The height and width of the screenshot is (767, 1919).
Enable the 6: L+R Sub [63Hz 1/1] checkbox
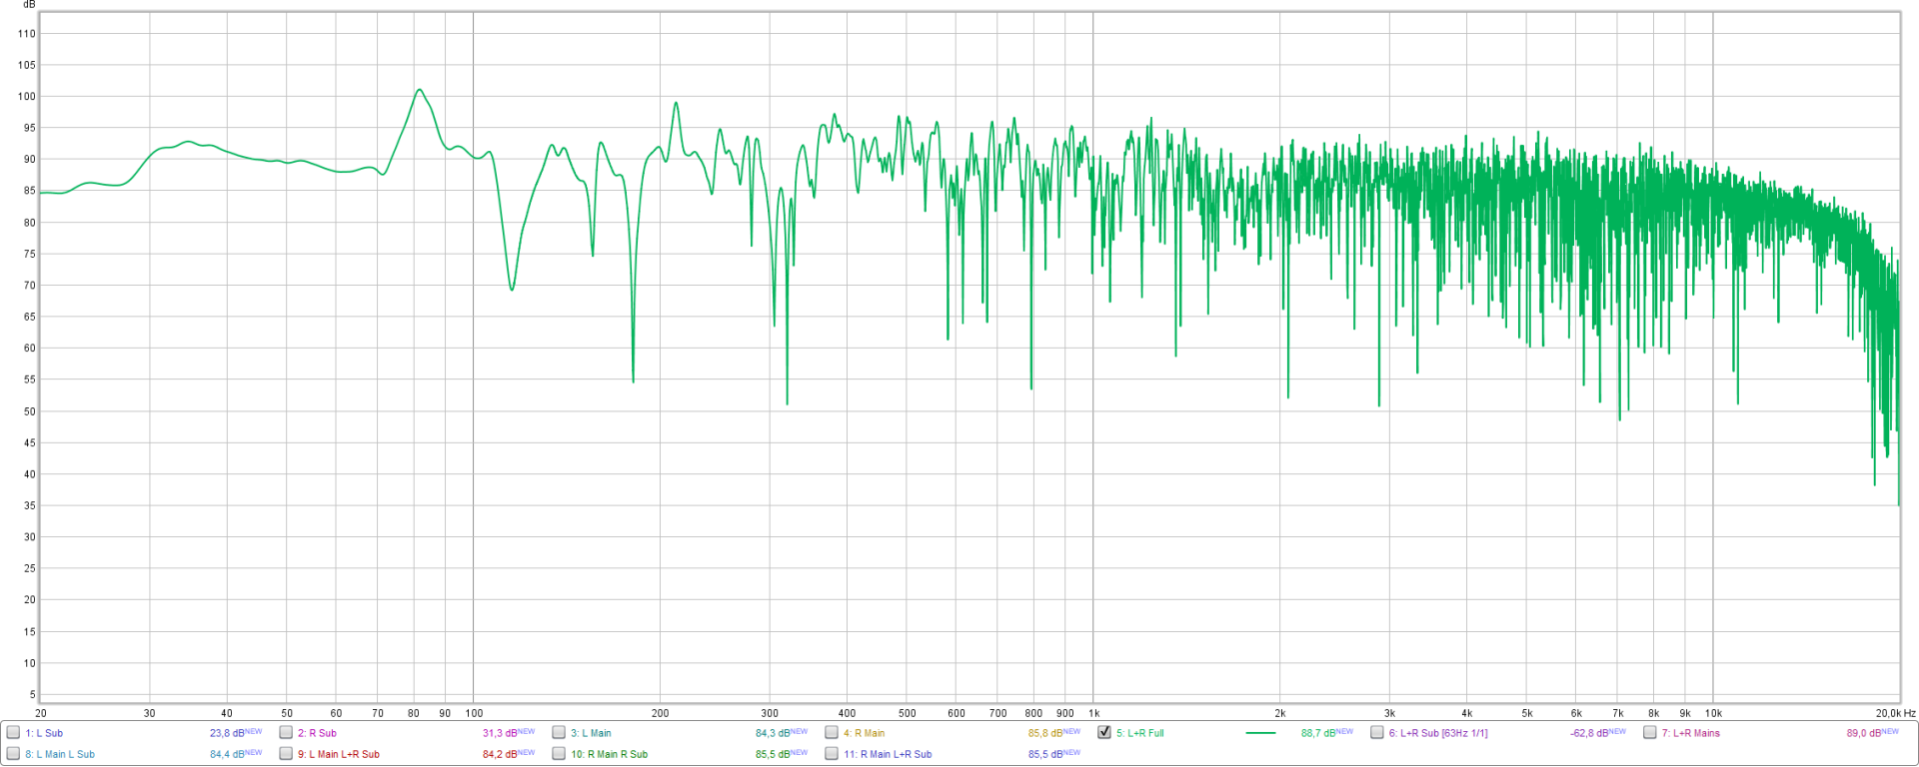pos(1377,733)
